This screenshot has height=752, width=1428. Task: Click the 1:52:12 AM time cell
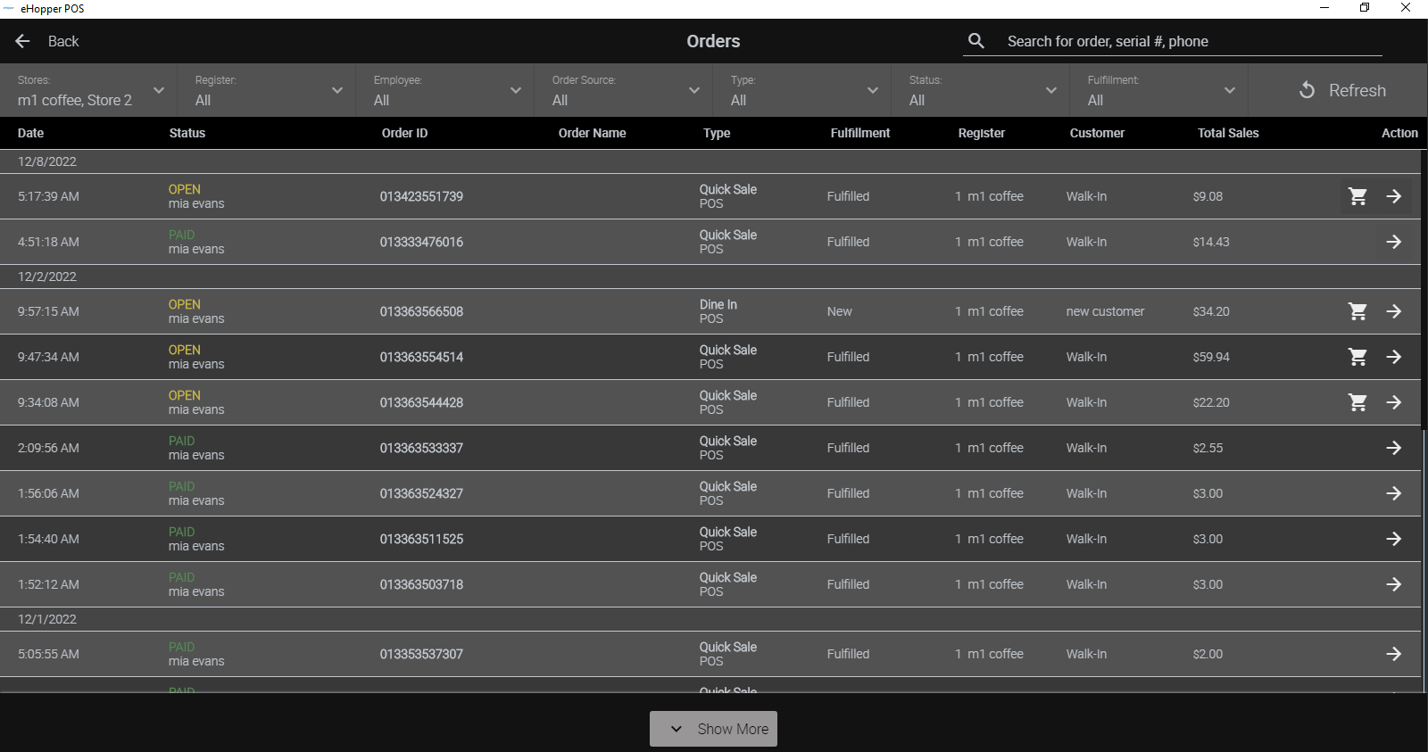pyautogui.click(x=48, y=584)
